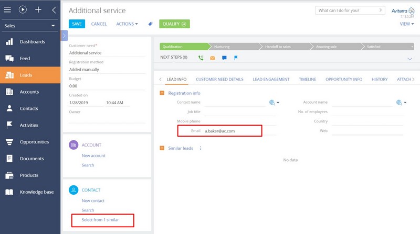Click the Contacts person icon

[9, 108]
